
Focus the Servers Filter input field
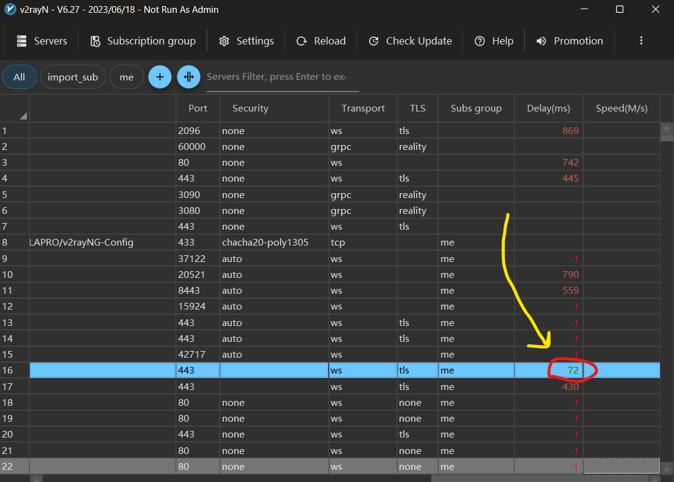click(282, 77)
